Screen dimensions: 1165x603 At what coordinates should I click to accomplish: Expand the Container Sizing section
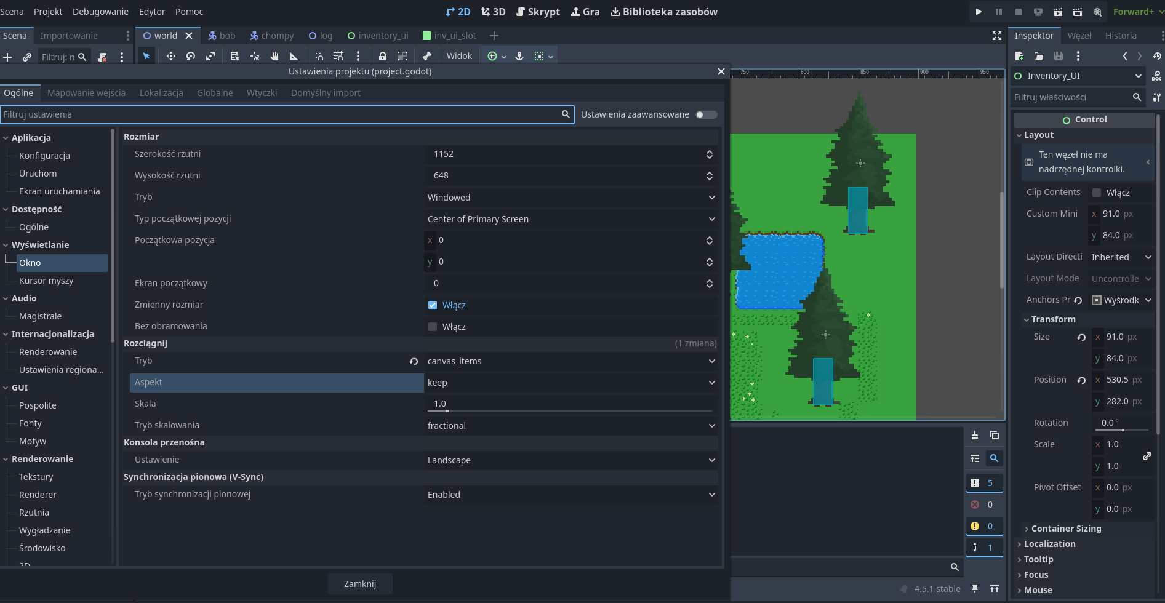(x=1066, y=529)
